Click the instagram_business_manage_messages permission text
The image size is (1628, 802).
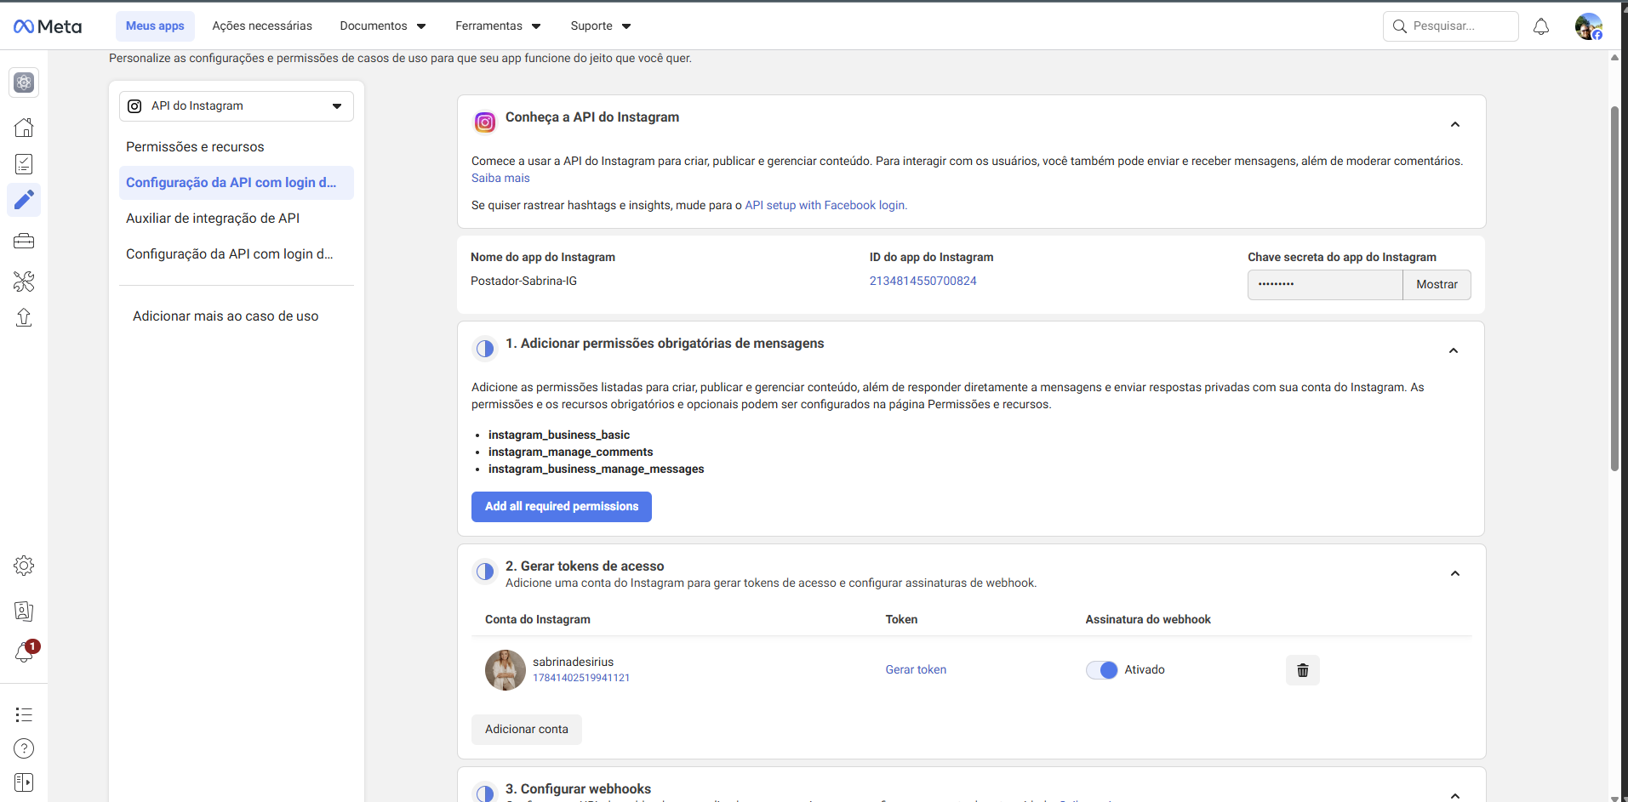click(x=597, y=469)
